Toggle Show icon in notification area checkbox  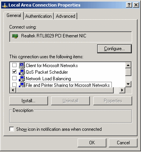tap(12, 129)
